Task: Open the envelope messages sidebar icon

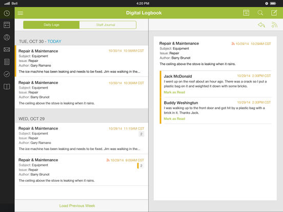Action: tap(7, 50)
